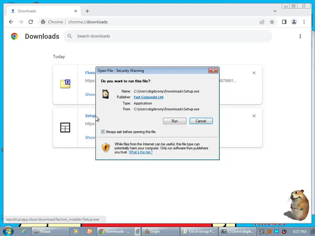The image size is (315, 236).
Task: Switch to the 7-Zip C:\Users taskbar window
Action: (x=237, y=231)
